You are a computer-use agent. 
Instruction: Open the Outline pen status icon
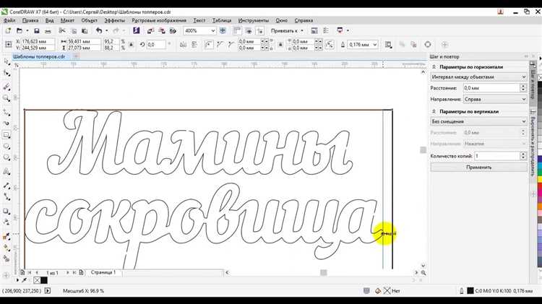[462, 291]
